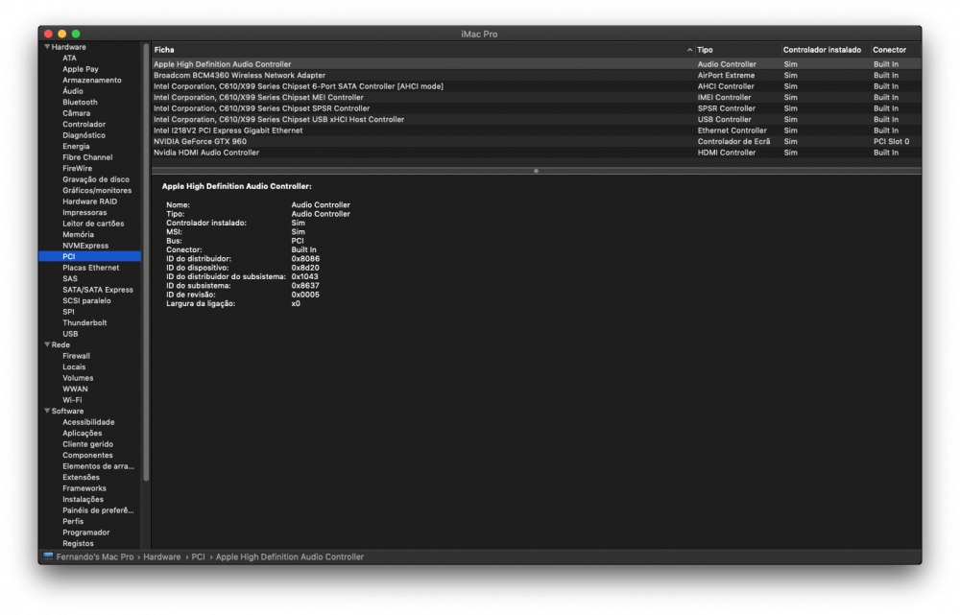This screenshot has height=615, width=960.
Task: Select SAS in the sidebar
Action: click(70, 278)
